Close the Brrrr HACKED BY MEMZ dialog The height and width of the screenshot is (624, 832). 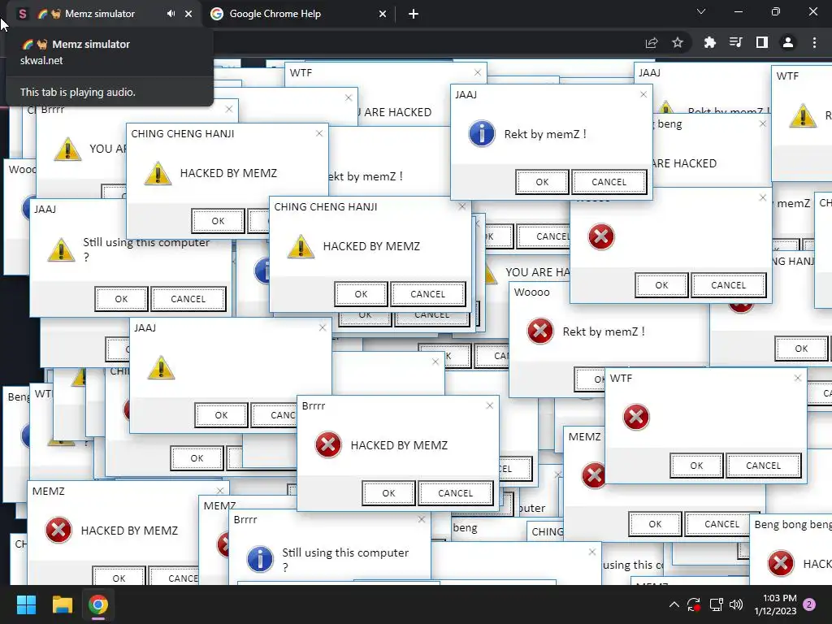[490, 405]
